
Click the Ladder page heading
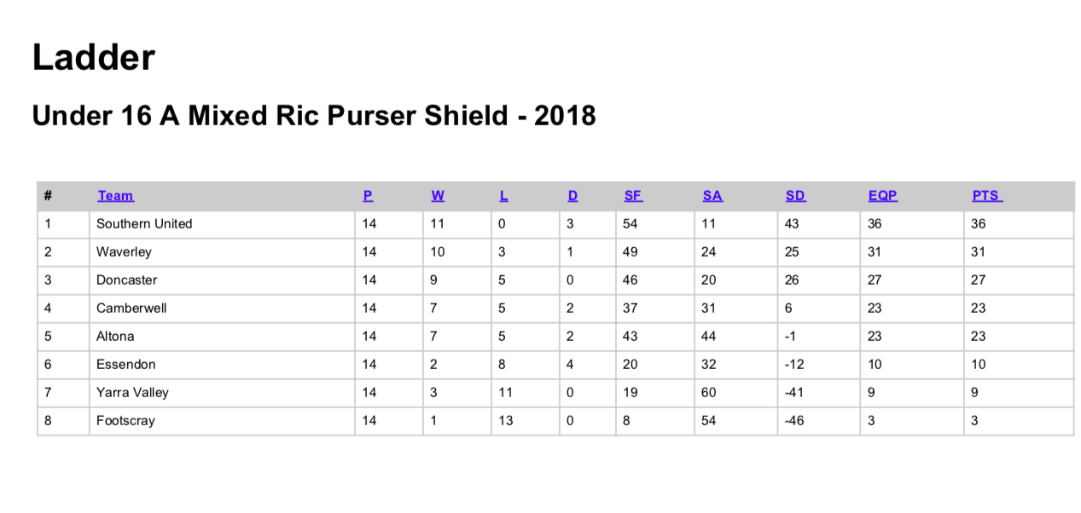point(94,57)
